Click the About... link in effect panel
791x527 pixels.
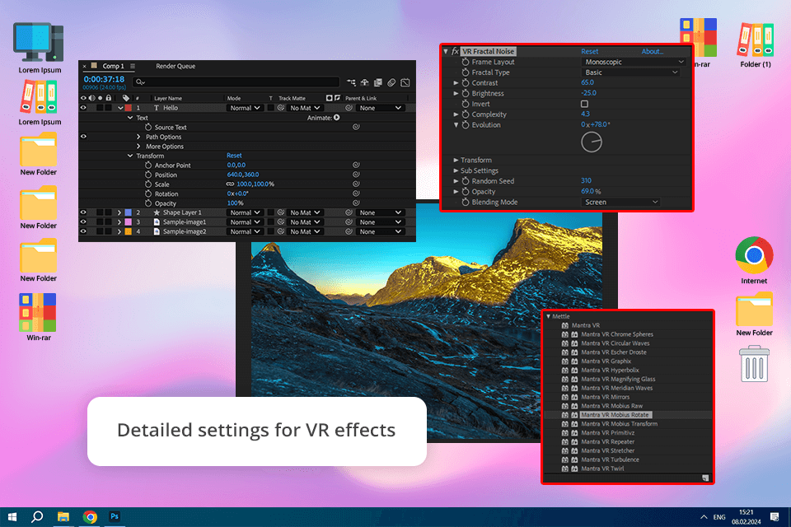[653, 51]
